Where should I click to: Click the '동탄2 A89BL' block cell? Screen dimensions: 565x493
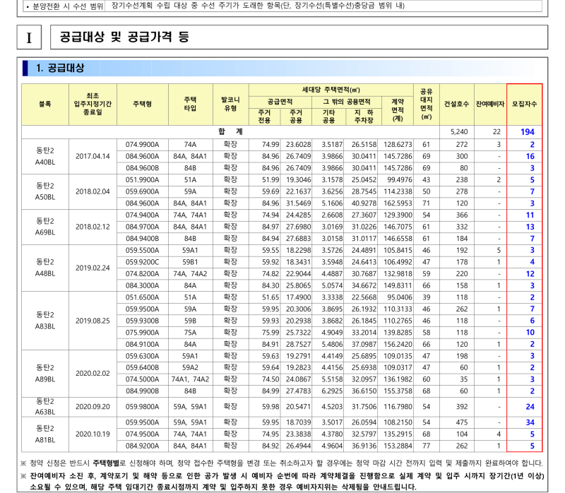pos(45,374)
